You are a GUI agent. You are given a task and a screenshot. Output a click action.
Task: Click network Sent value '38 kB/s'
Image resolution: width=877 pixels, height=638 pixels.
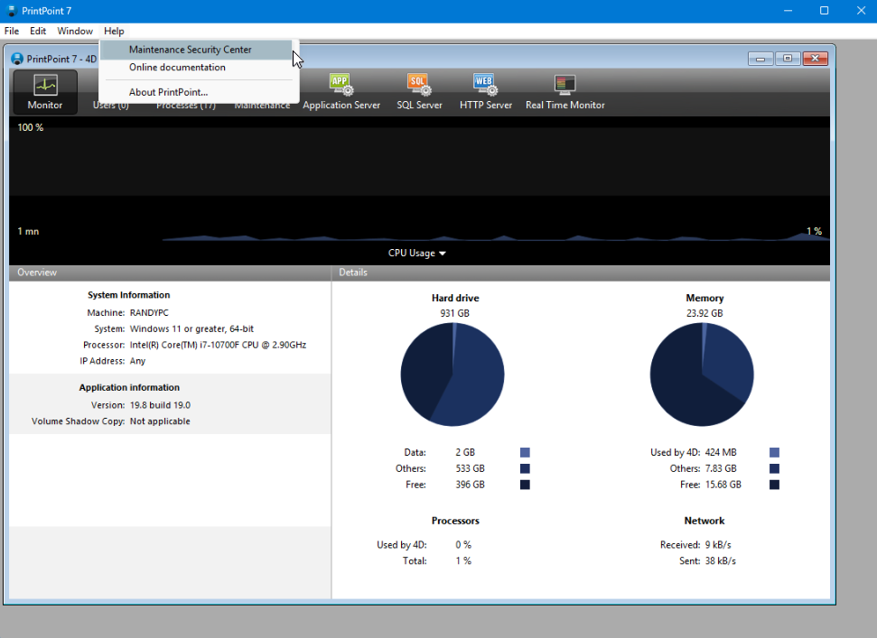point(721,561)
